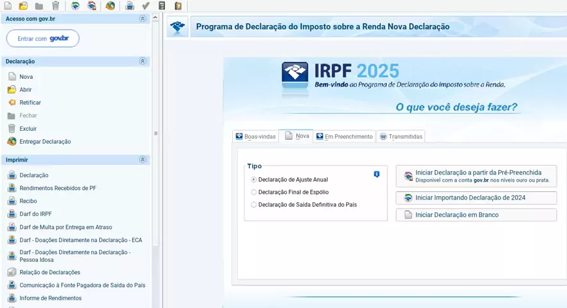Click the open folder toolbar icon
This screenshot has width=567, height=308.
click(24, 5)
